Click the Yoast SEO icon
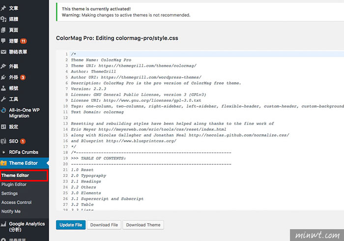Image resolution: width=344 pixels, height=241 pixels. coord(3,141)
